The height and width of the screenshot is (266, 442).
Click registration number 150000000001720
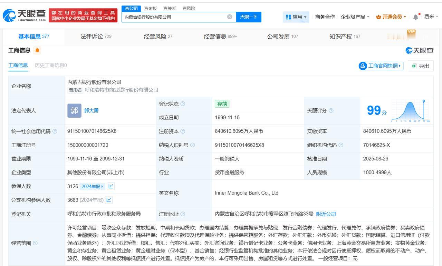coord(88,145)
